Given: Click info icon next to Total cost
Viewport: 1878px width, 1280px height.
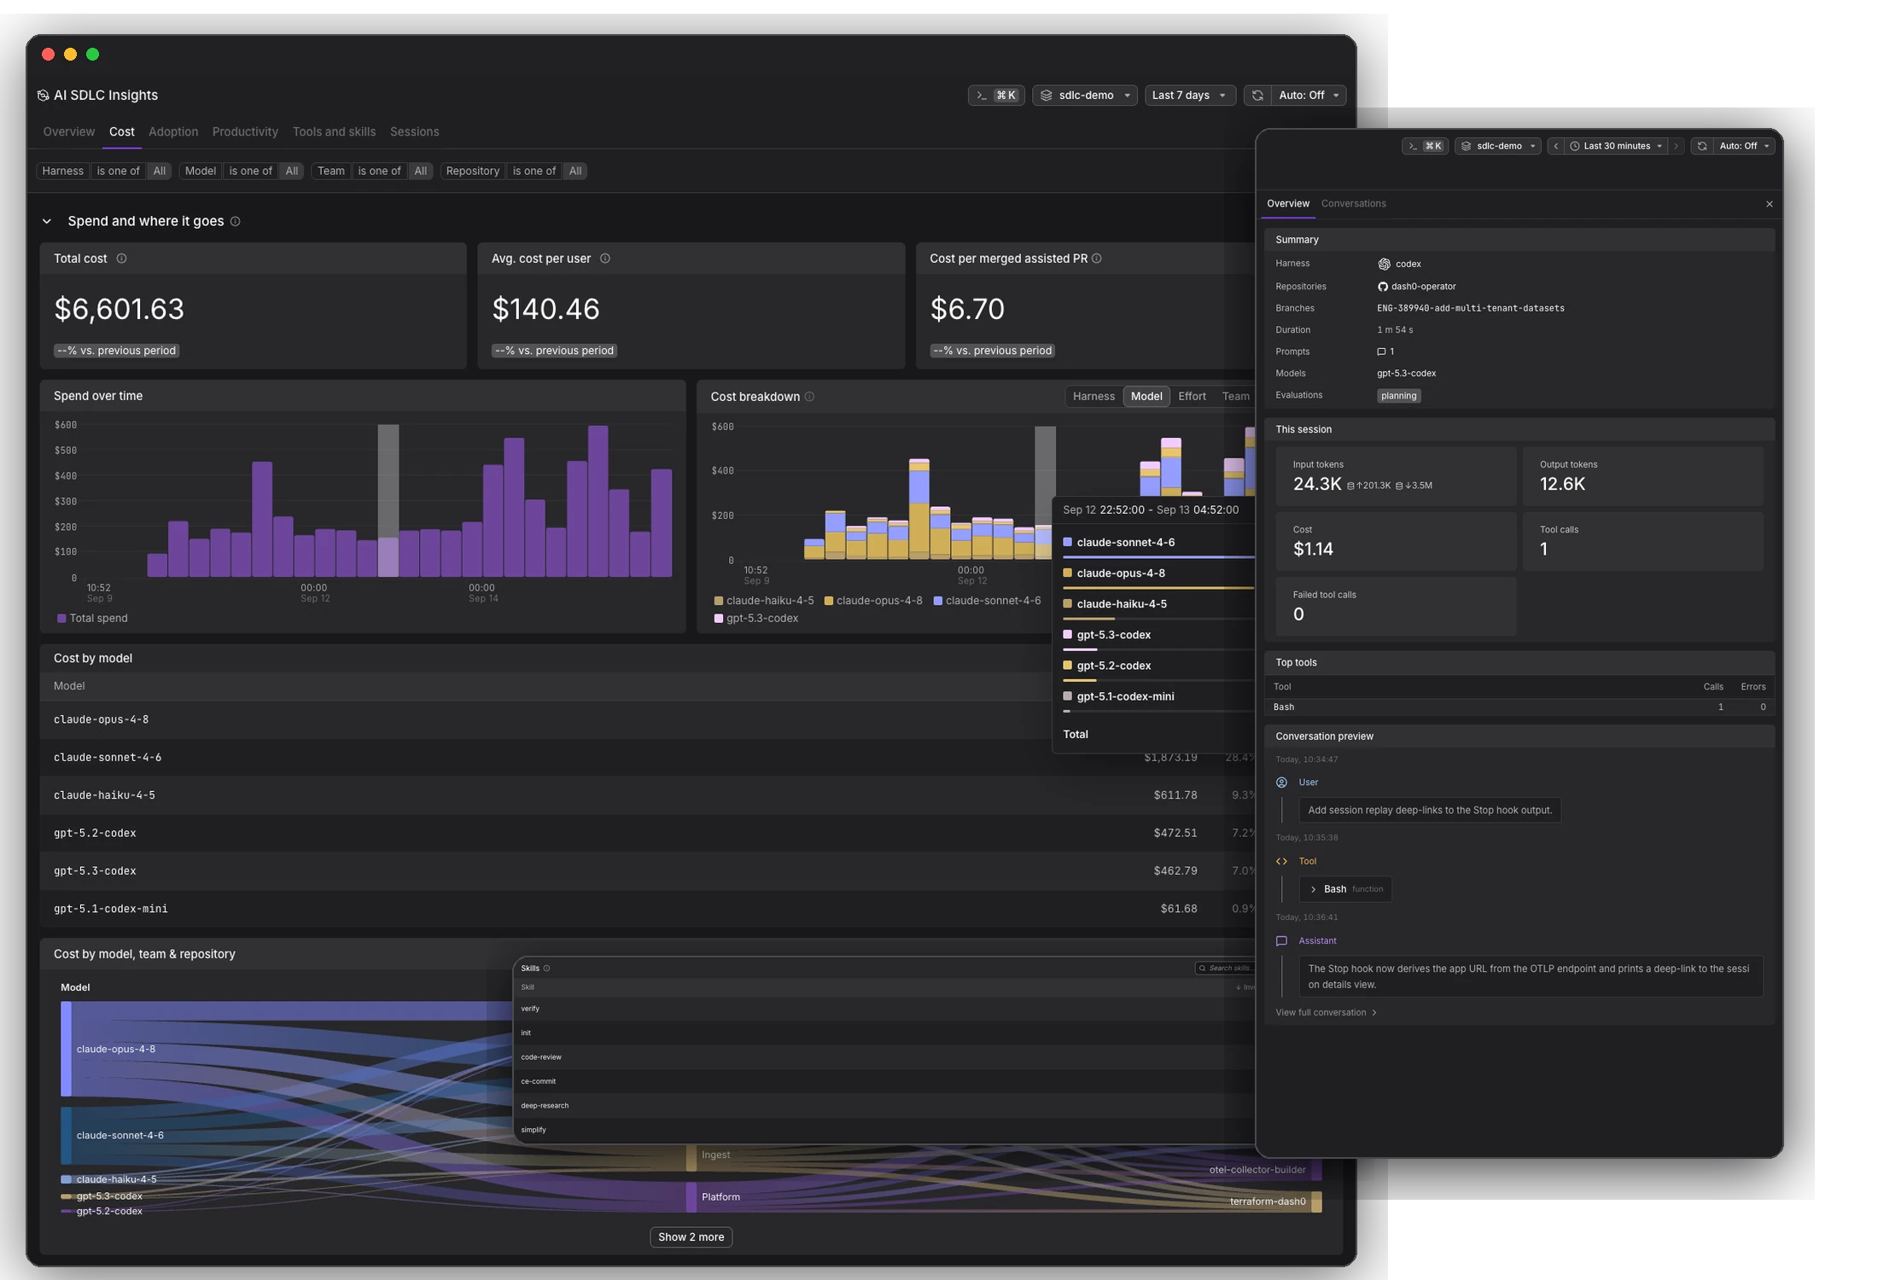Looking at the screenshot, I should click(x=121, y=259).
